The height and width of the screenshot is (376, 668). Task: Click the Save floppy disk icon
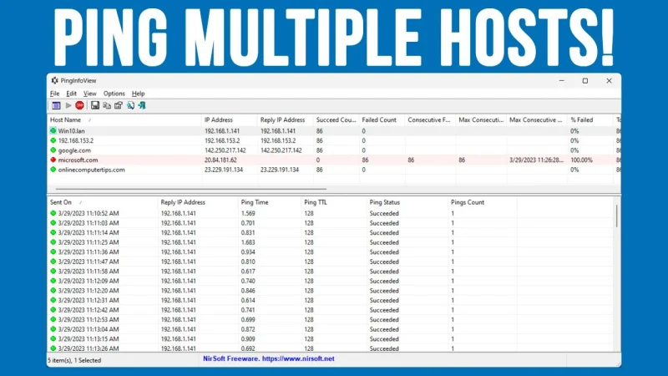pos(95,105)
